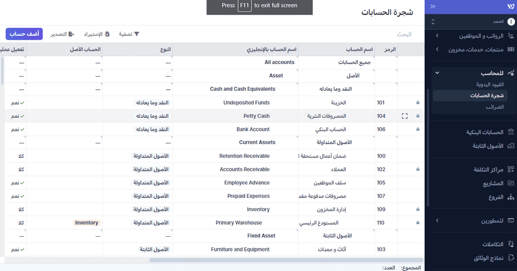Open Fixed Assets (الأصول الثابتة) in sidebar
This screenshot has width=517, height=271.
click(x=488, y=146)
